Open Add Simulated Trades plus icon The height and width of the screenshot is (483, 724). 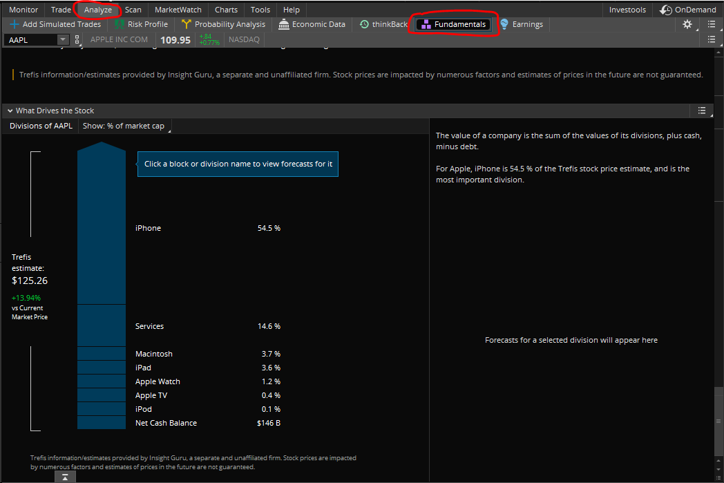pos(14,24)
